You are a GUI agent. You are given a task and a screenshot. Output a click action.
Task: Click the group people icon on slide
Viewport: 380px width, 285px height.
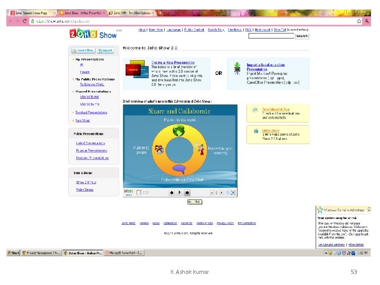159,149
